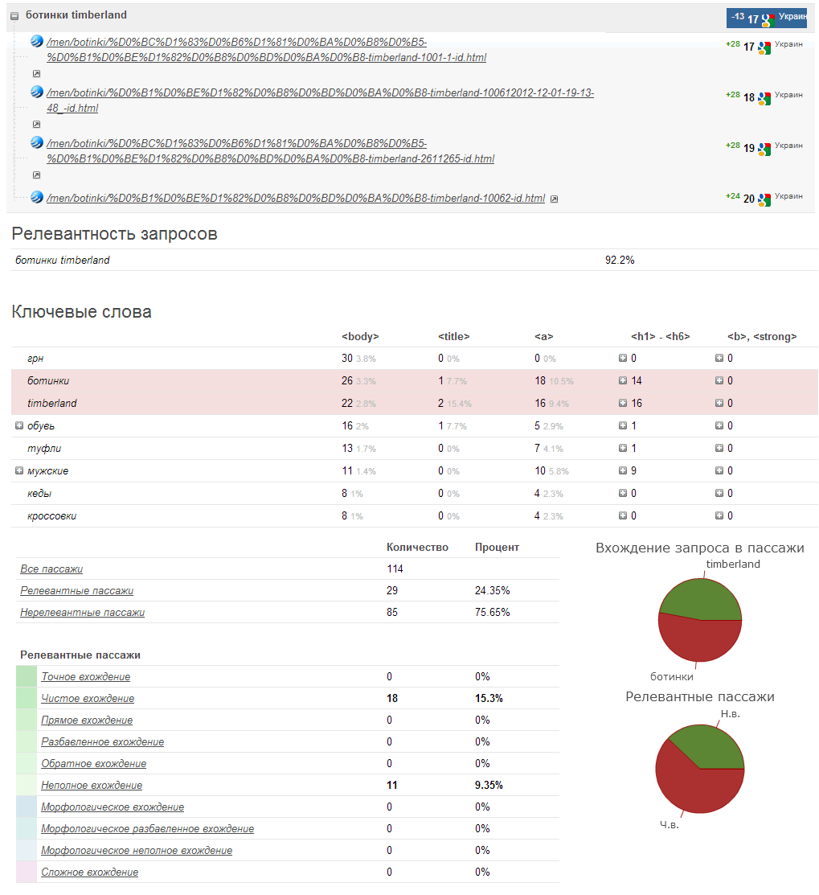Expand h1-h6 details for туфли row
The height and width of the screenshot is (895, 819).
click(x=623, y=448)
